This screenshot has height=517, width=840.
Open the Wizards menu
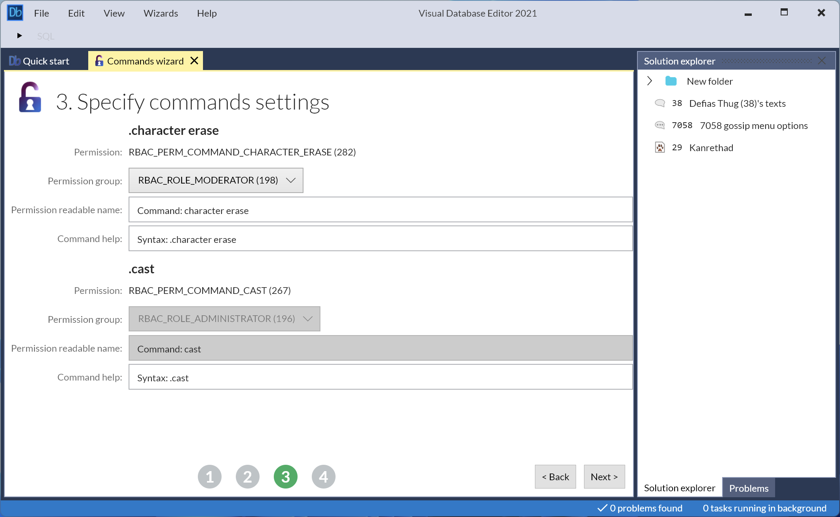[x=160, y=13]
